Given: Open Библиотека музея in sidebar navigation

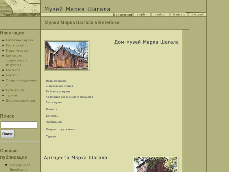Looking at the screenshot, I should pos(19,40).
